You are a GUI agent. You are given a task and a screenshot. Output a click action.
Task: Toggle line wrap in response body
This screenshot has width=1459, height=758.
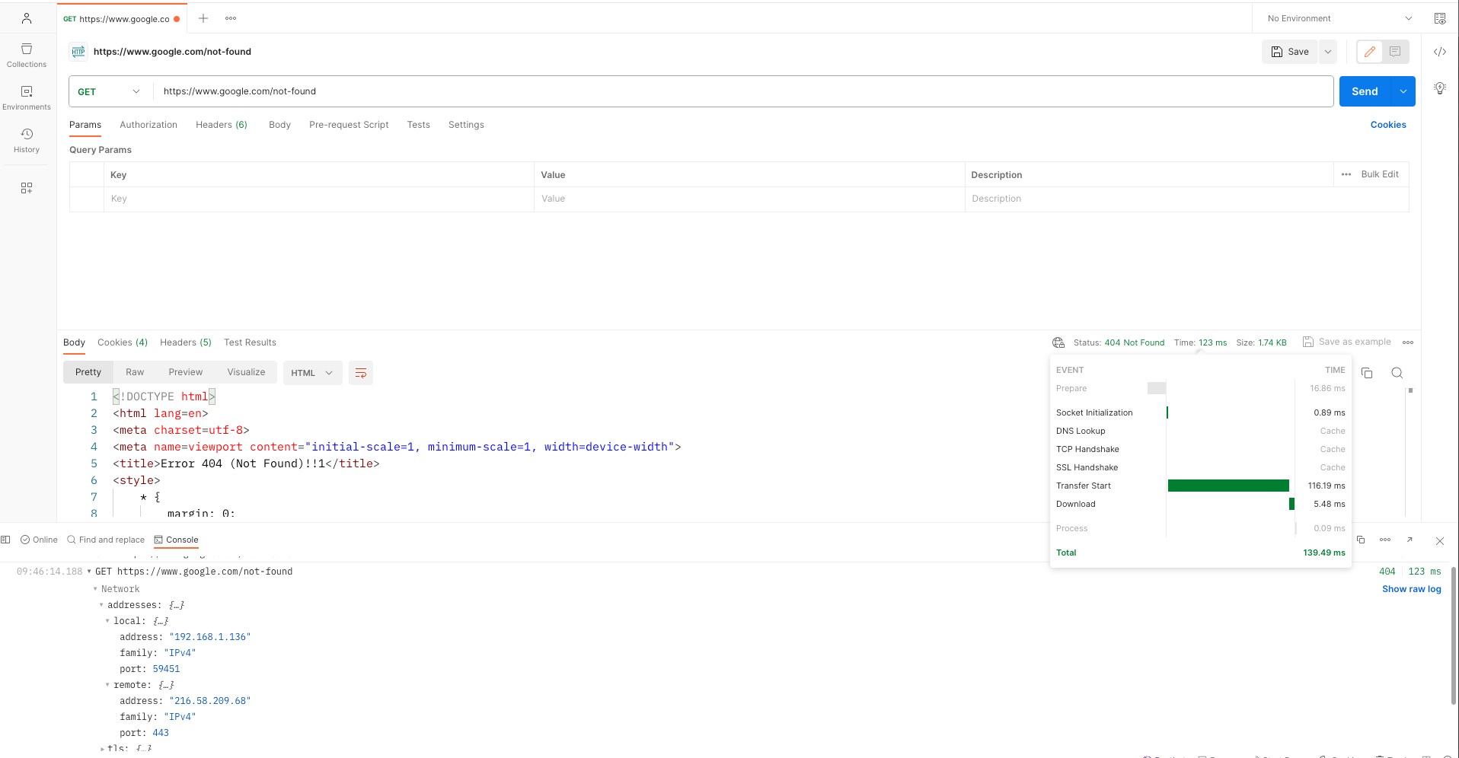point(361,373)
